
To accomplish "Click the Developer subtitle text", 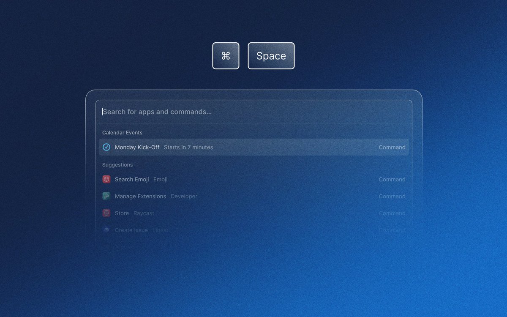I will (184, 196).
